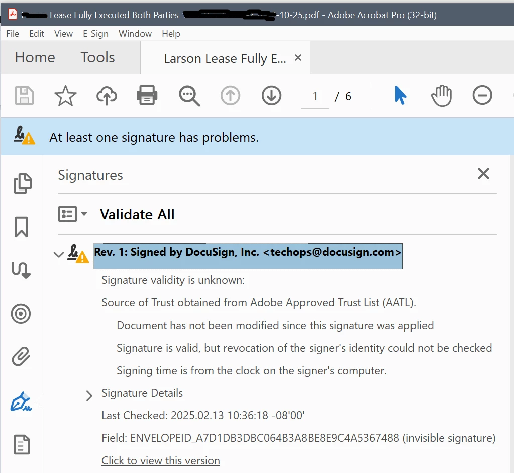Click warning signature icon beside Rev. 1
The image size is (514, 473).
point(78,254)
